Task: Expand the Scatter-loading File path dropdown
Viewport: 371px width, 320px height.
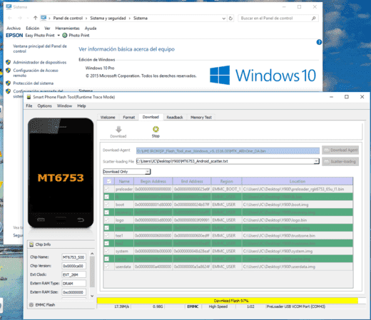Action: [316, 161]
